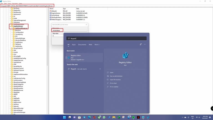
Task: Click Open file location
Action: click(115, 80)
